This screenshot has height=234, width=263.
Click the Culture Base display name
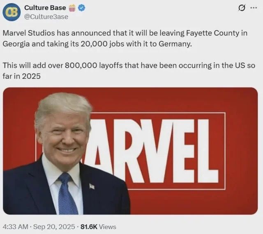(45, 8)
